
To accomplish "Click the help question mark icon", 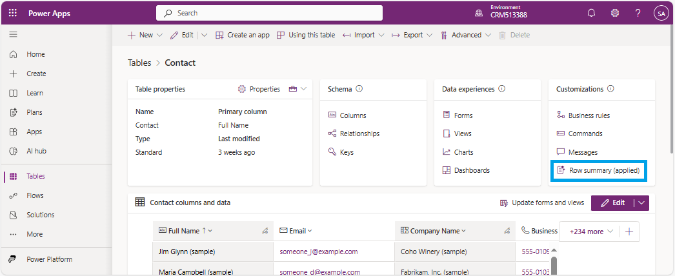I will [x=638, y=13].
